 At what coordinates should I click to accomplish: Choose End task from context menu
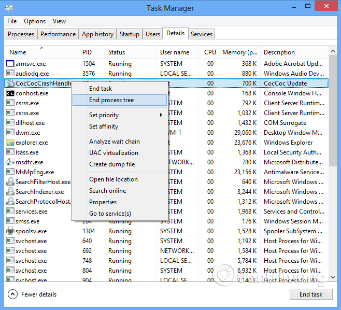[x=120, y=89]
